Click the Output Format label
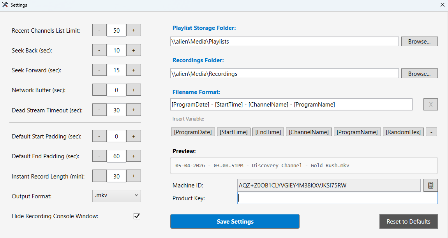The height and width of the screenshot is (238, 448). tap(32, 196)
